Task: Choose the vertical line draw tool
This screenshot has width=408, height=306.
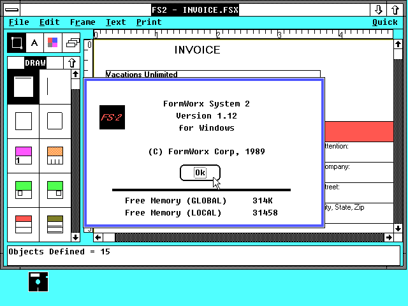Action: pos(55,87)
